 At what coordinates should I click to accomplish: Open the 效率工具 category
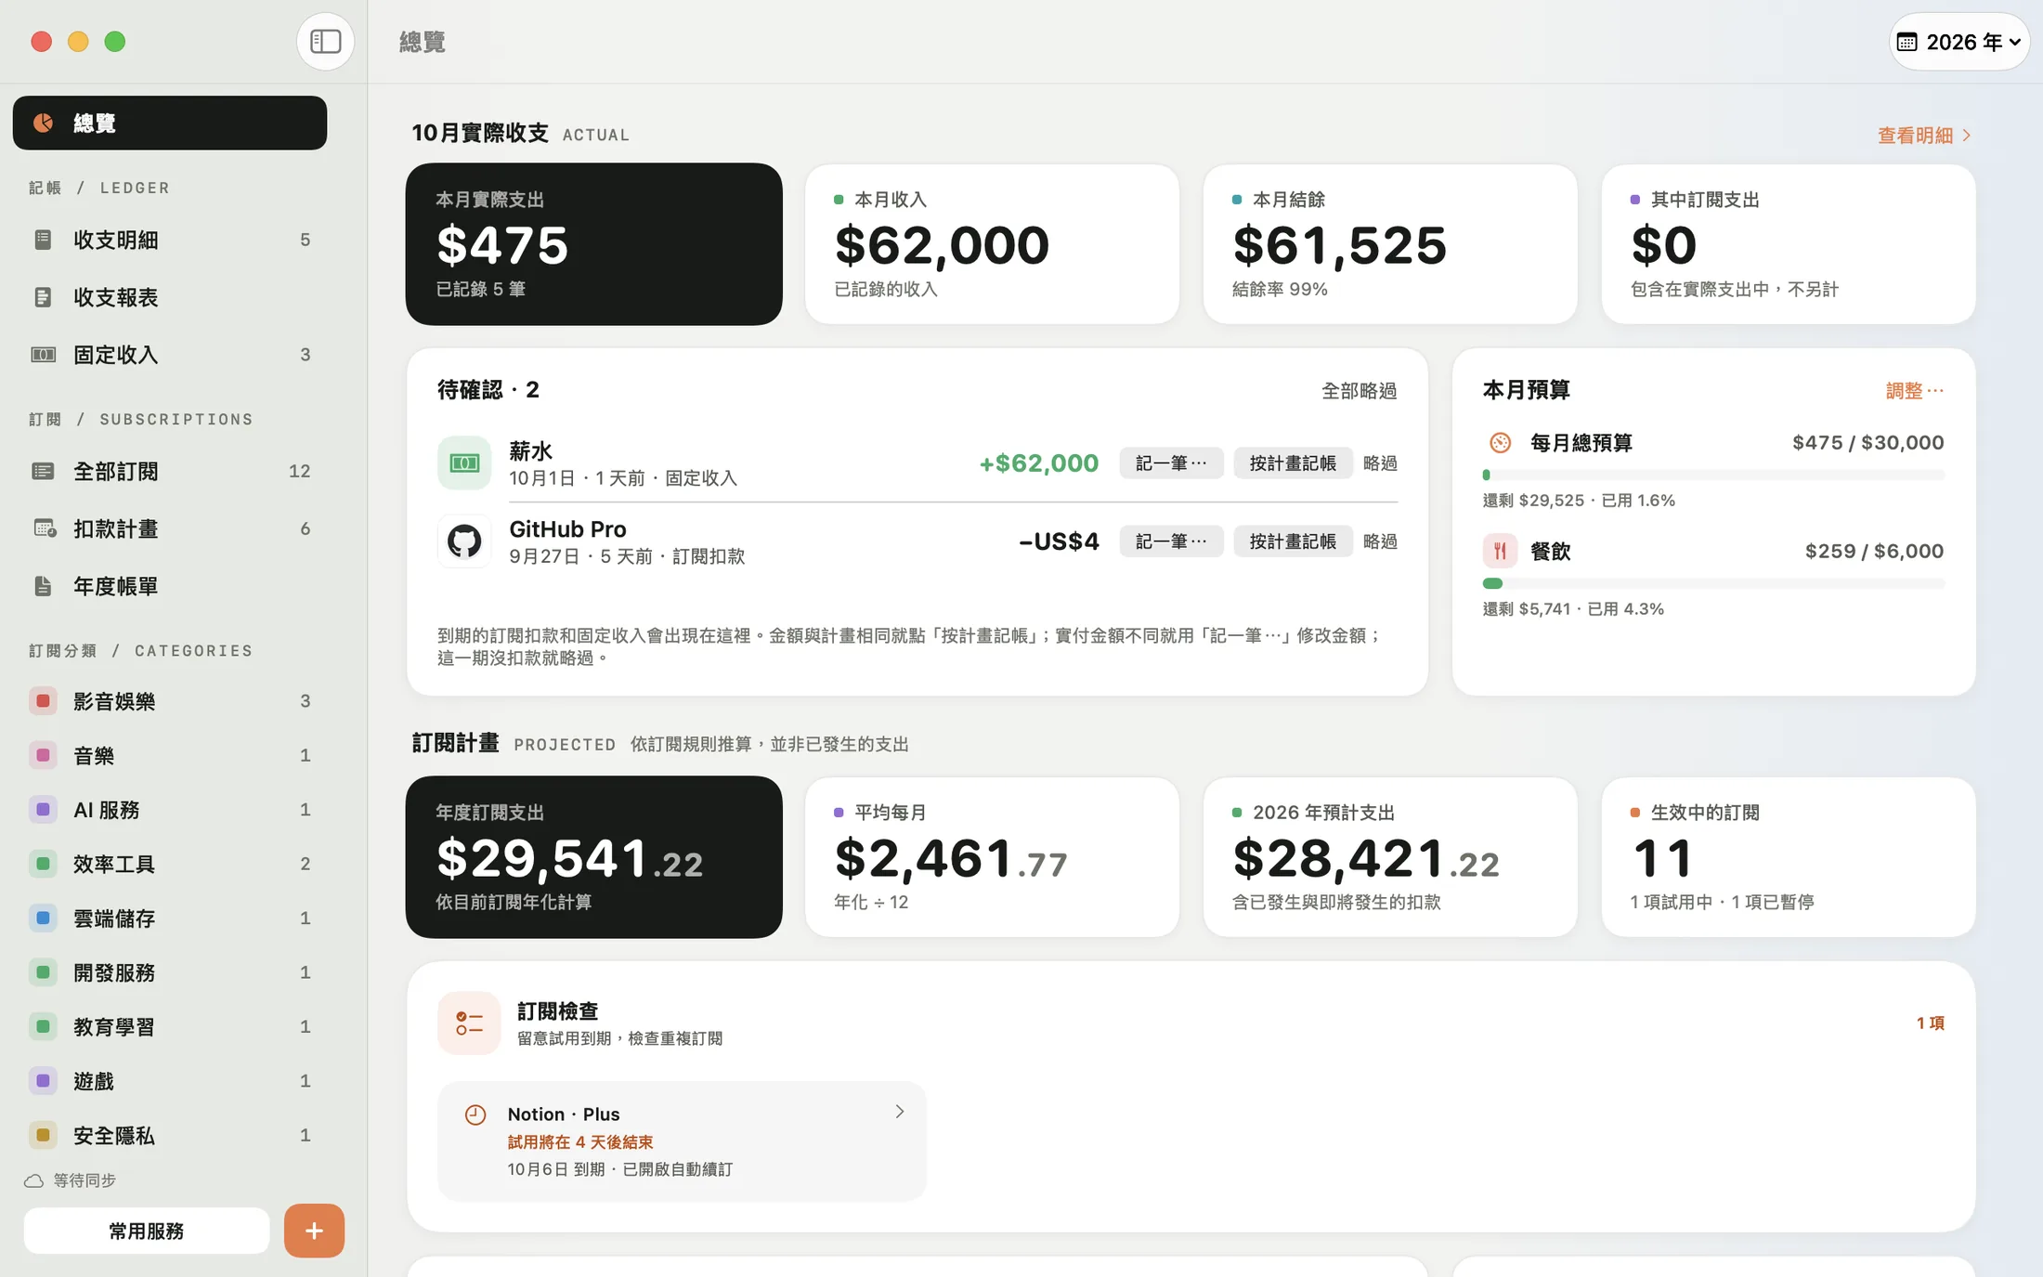[170, 864]
